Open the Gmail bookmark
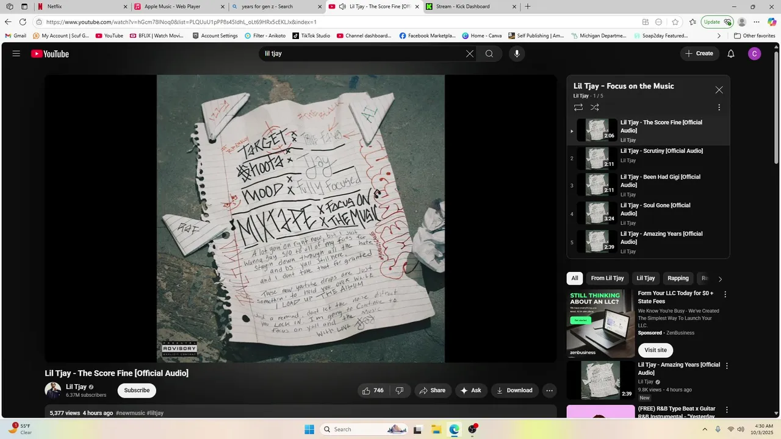Viewport: 781px width, 439px height. coord(16,36)
